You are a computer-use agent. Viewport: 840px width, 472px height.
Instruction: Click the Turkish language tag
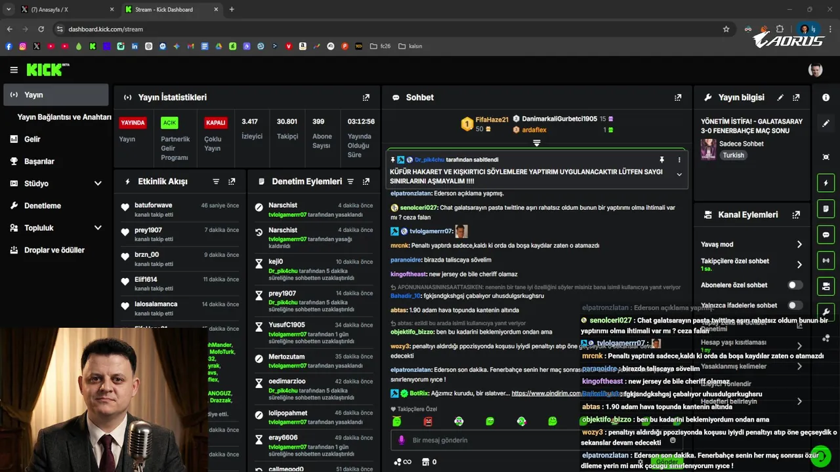coord(733,155)
